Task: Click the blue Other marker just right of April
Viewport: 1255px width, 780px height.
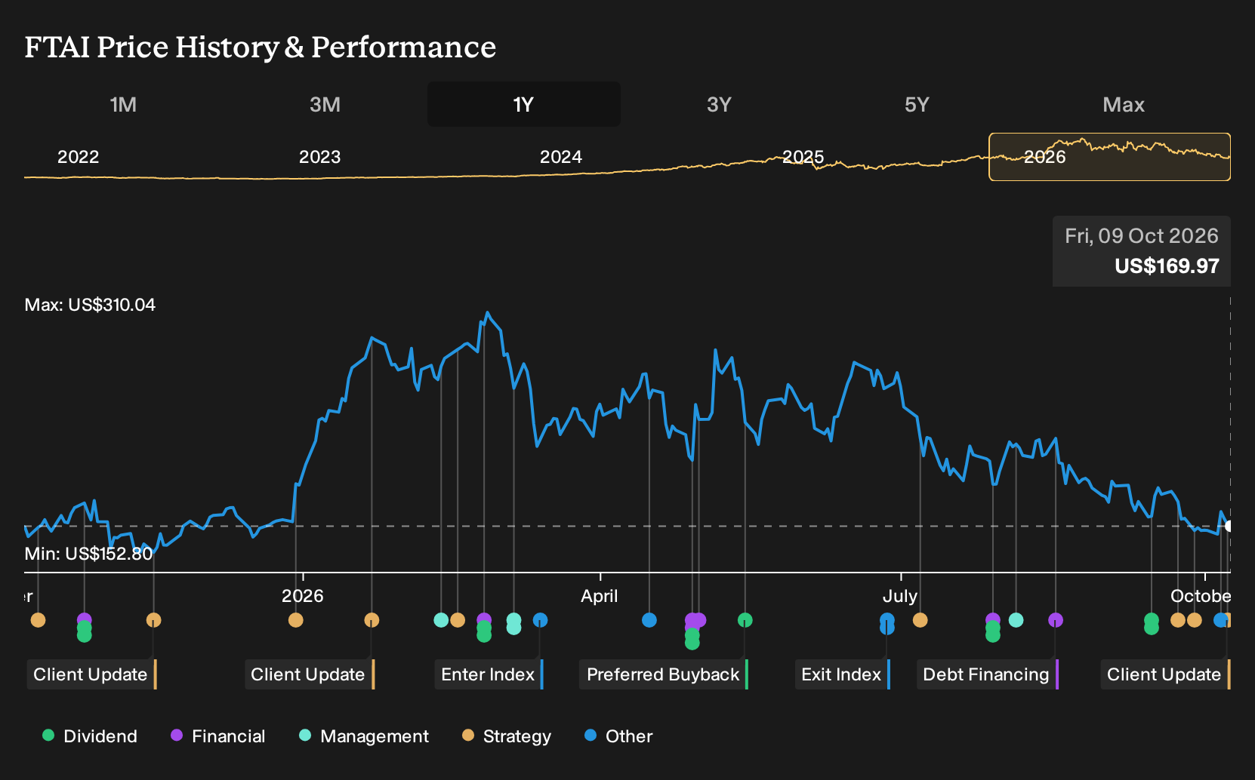Action: (649, 620)
